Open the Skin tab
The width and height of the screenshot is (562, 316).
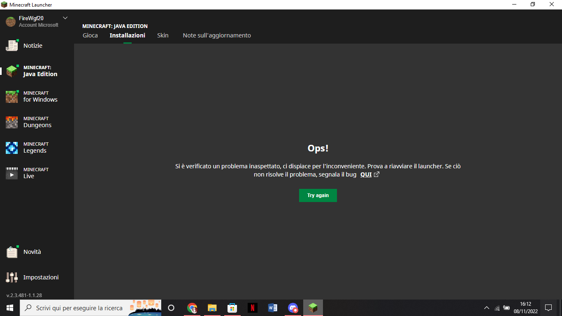click(163, 35)
